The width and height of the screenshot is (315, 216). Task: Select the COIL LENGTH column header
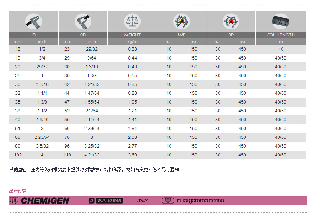point(280,35)
